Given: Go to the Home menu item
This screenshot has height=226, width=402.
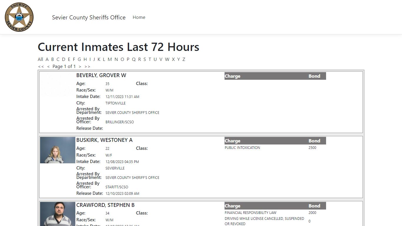Looking at the screenshot, I should [139, 17].
